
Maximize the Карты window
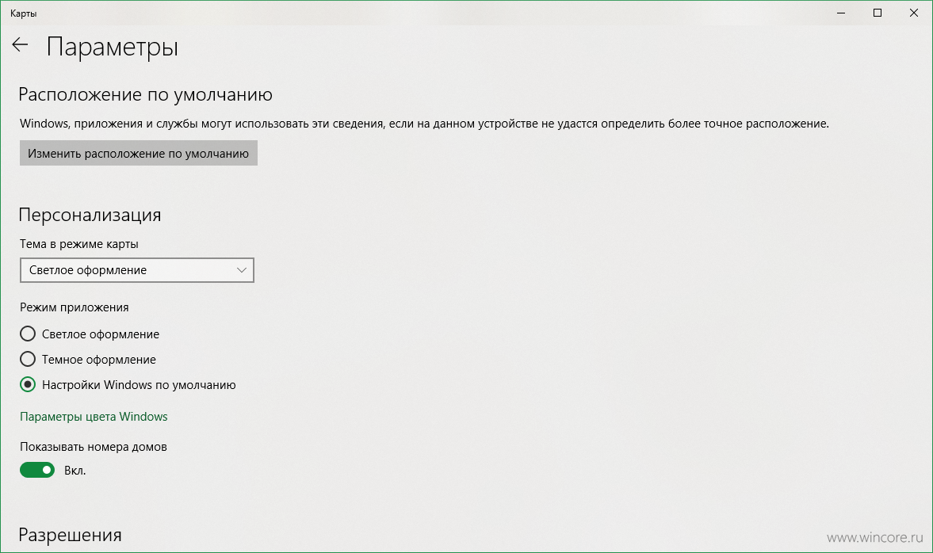877,13
